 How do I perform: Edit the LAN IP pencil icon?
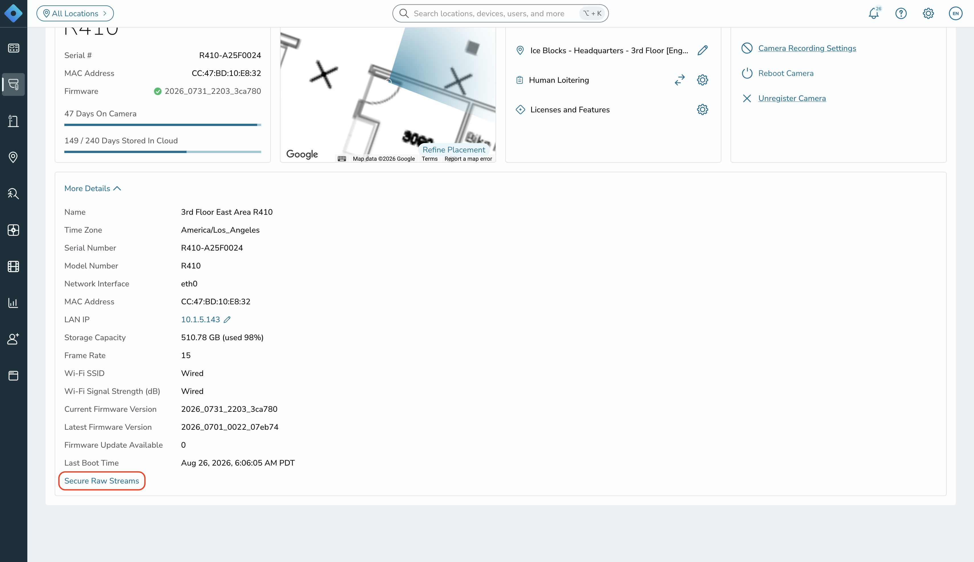(227, 320)
